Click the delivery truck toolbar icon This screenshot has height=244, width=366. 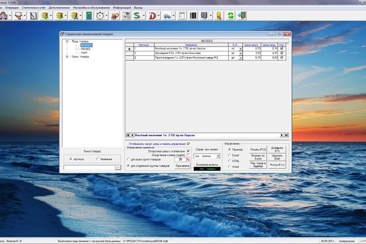(x=167, y=16)
